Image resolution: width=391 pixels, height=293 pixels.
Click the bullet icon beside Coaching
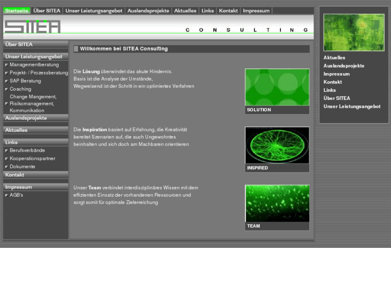[x=6, y=89]
